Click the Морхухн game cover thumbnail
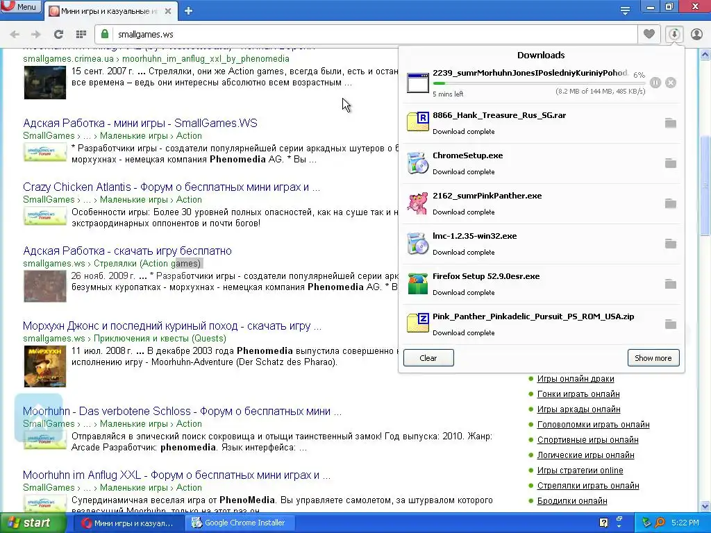The width and height of the screenshot is (711, 533). 45,366
